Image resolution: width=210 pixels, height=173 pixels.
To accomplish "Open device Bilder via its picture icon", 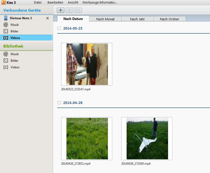I will click(6, 31).
